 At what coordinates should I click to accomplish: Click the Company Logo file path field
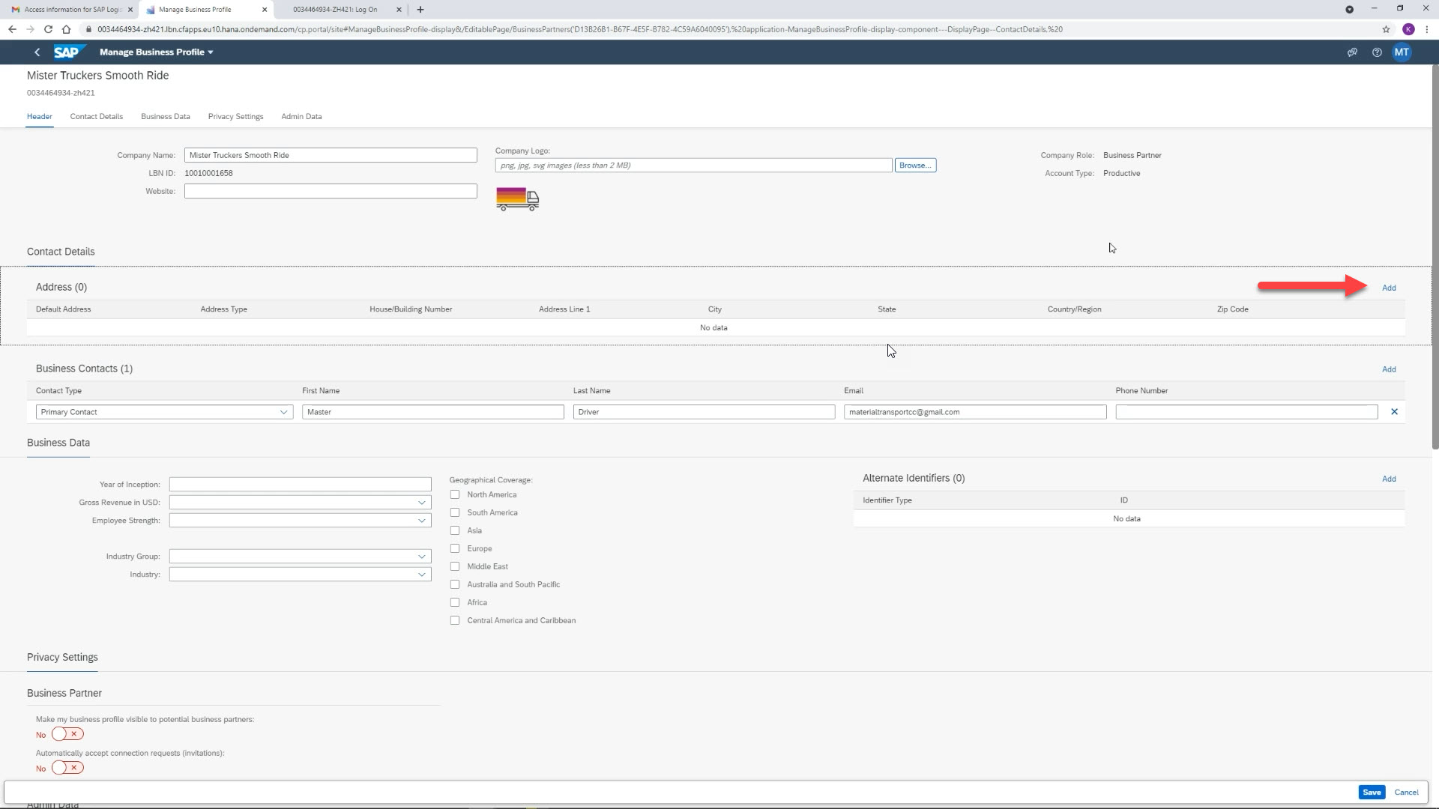(x=693, y=166)
